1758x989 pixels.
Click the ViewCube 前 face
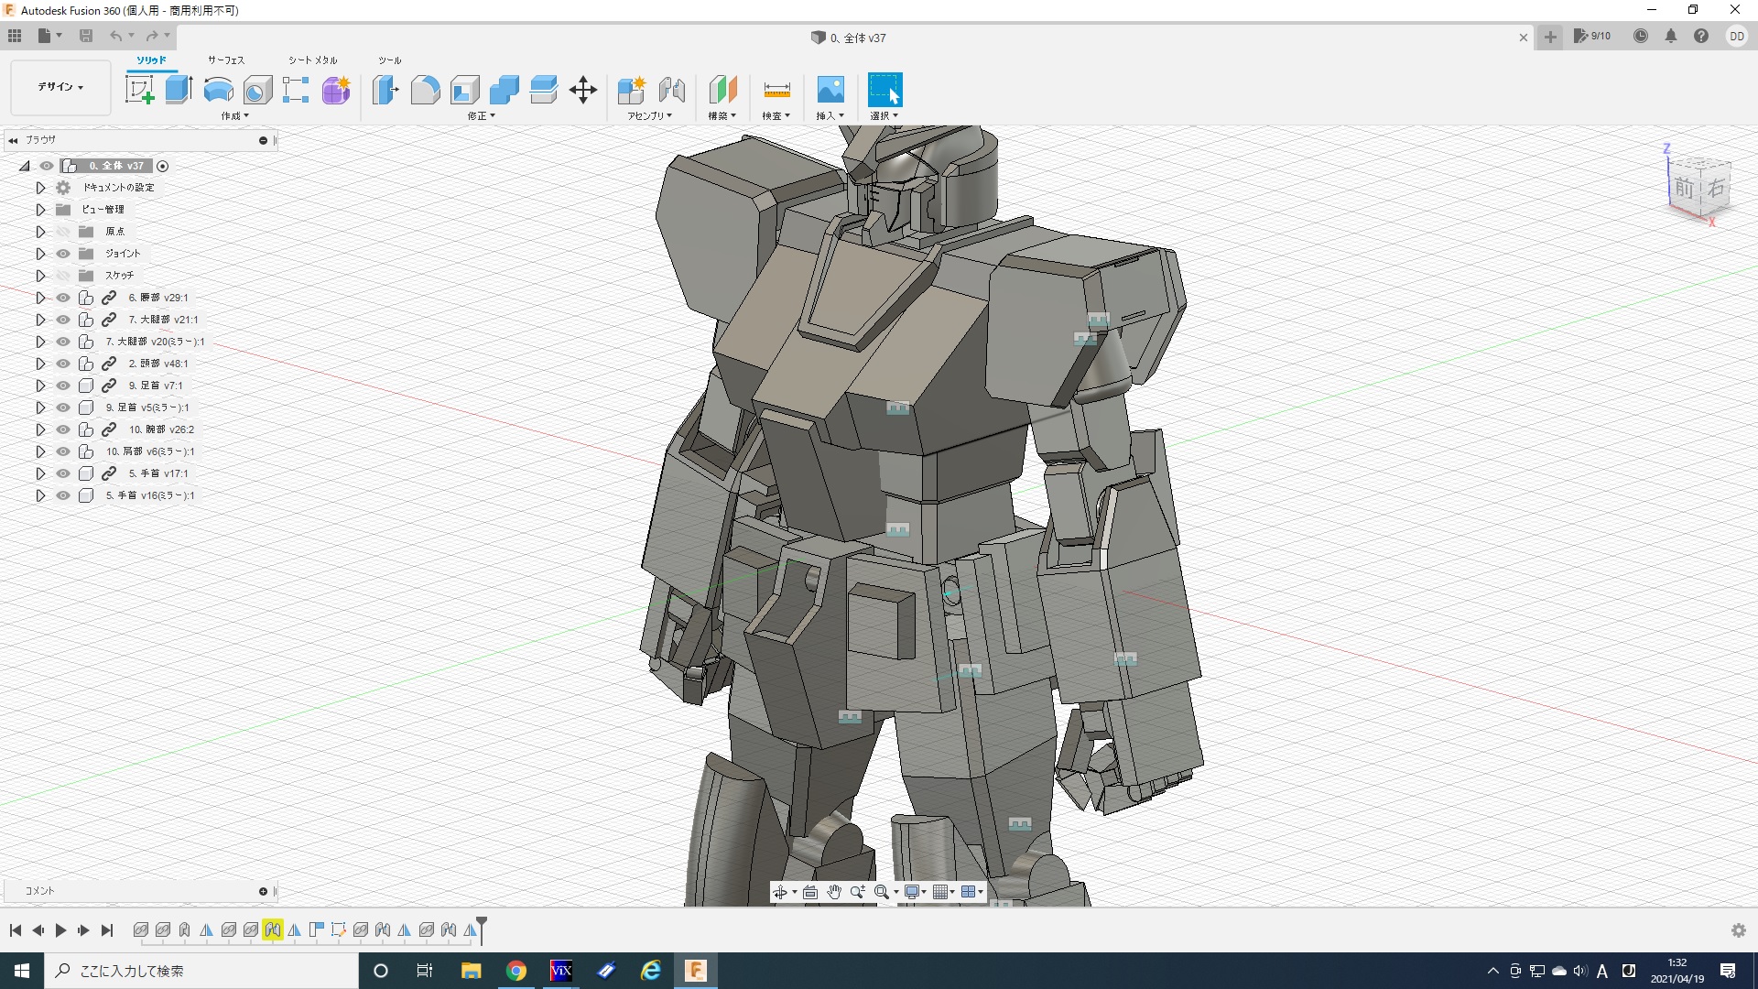1684,189
